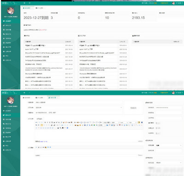Image resolution: width=184 pixels, height=176 pixels.
Task: Click the '2193.15' income figure
Action: pyautogui.click(x=138, y=18)
